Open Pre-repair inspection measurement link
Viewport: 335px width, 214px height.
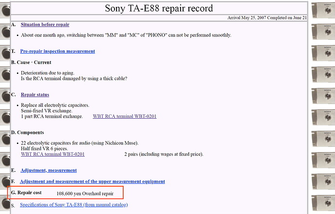(x=57, y=51)
